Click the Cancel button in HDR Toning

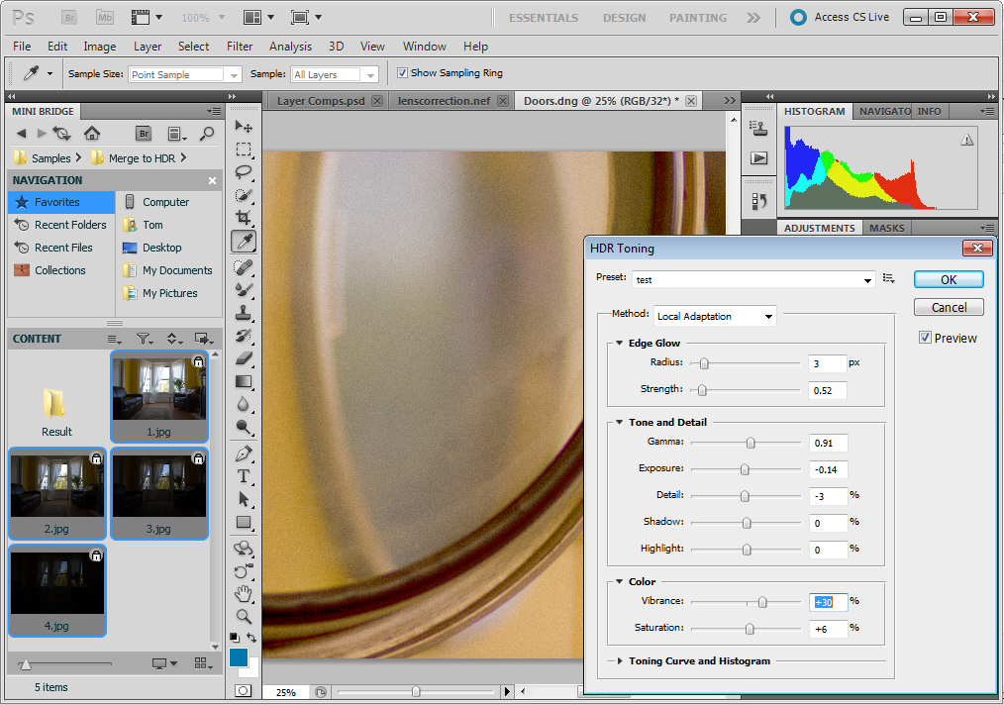tap(948, 307)
